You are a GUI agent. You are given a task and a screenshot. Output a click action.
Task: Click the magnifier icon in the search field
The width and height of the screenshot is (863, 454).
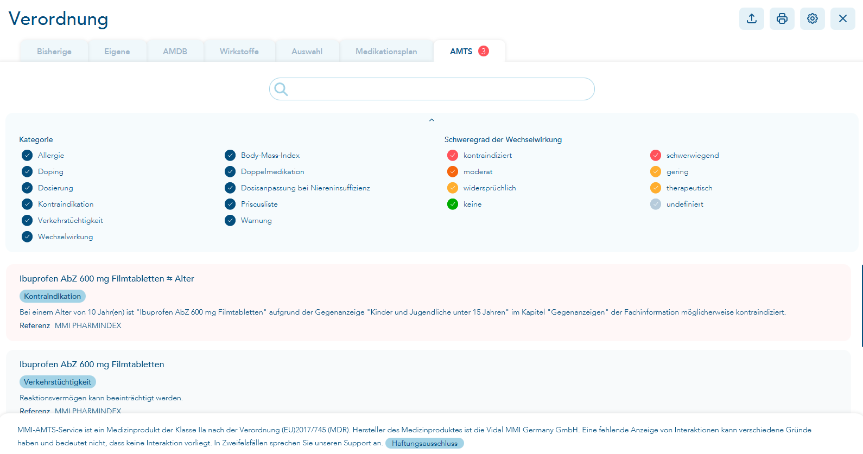[x=281, y=89]
